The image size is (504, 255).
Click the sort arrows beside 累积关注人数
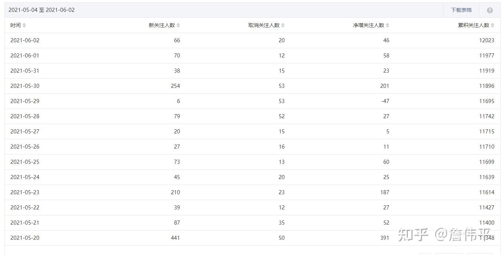pos(492,25)
